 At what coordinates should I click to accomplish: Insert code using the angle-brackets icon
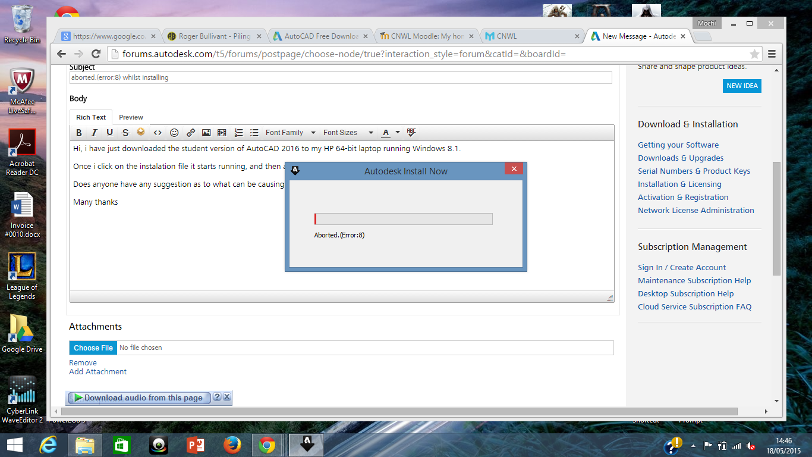pos(158,133)
